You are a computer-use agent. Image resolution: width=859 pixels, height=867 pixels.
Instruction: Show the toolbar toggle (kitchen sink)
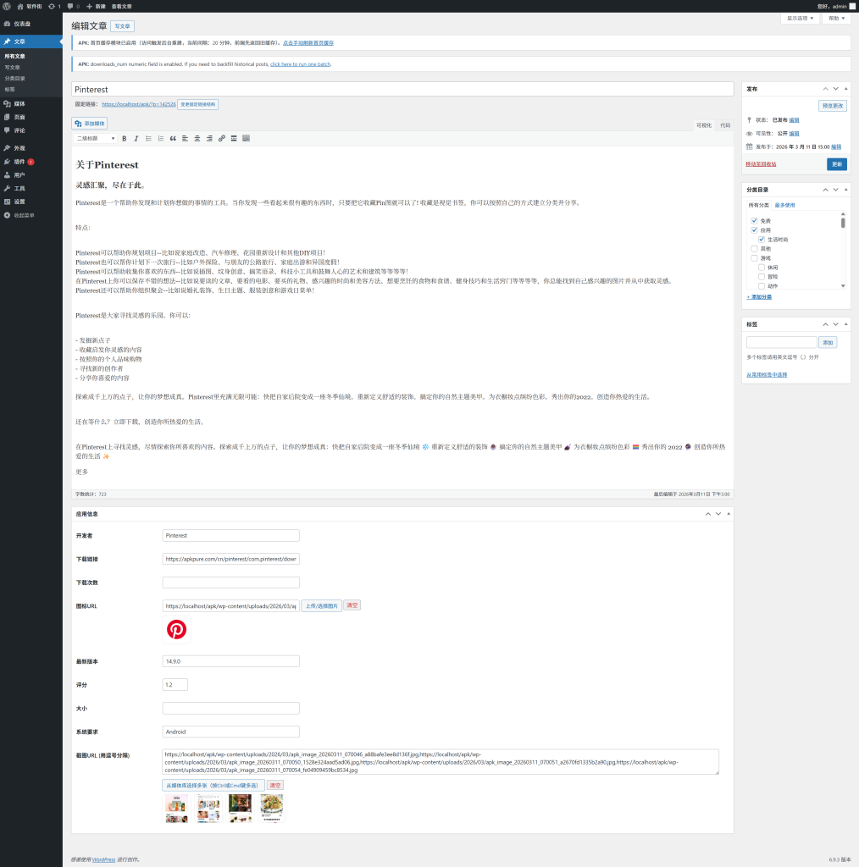pyautogui.click(x=246, y=138)
